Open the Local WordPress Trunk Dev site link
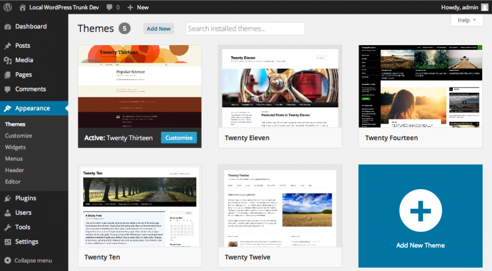Viewport: 492px width, 271px height. [x=64, y=7]
